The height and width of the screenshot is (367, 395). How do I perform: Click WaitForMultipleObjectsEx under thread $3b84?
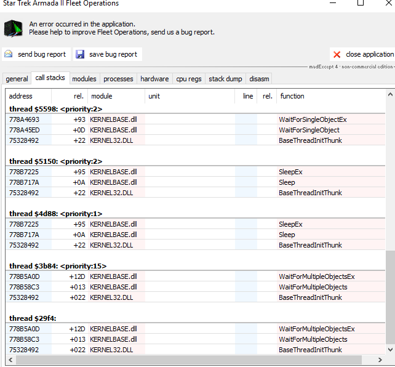[317, 276]
